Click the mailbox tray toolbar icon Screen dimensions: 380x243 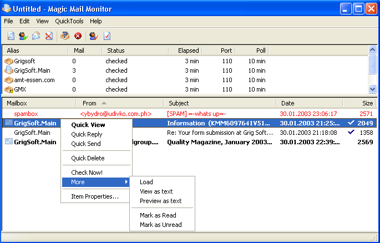[65, 36]
